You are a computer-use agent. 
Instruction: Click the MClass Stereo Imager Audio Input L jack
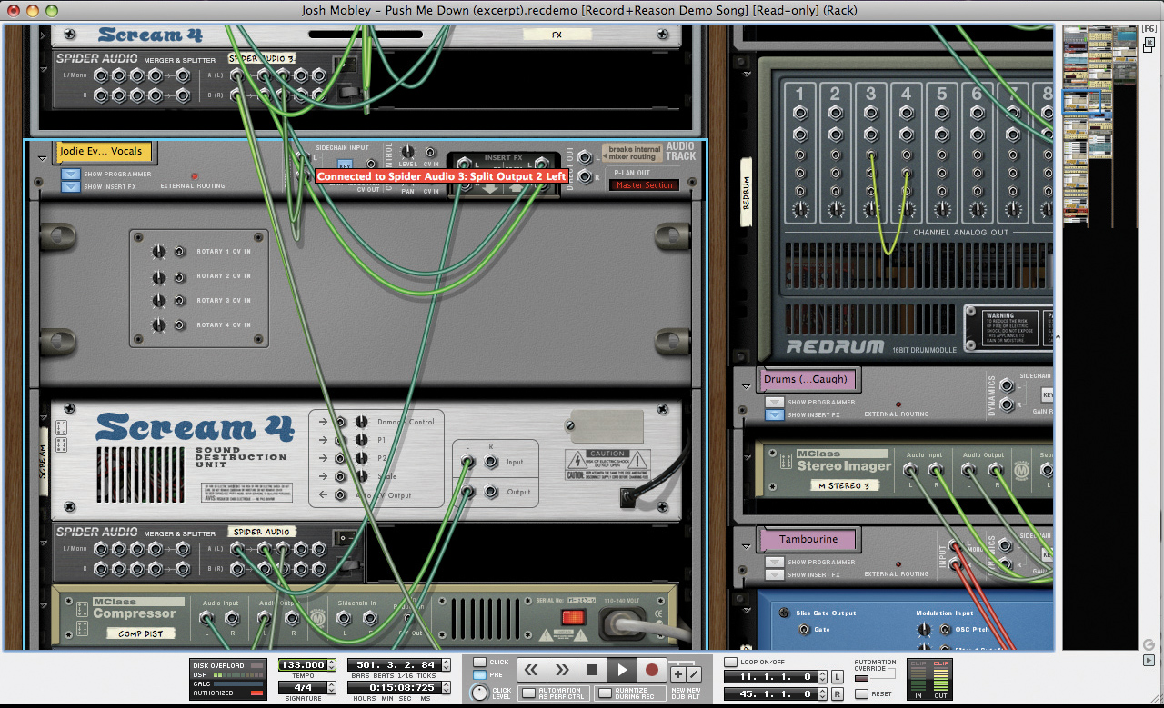coord(910,472)
